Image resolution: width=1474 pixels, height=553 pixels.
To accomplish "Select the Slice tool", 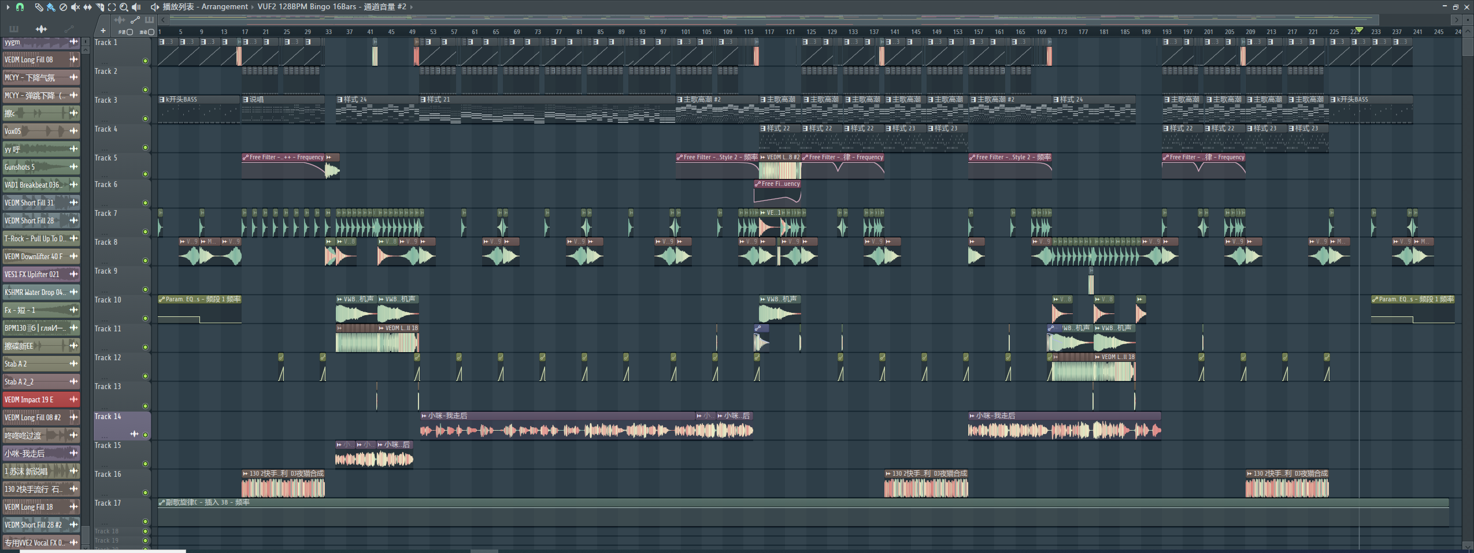I will point(100,7).
